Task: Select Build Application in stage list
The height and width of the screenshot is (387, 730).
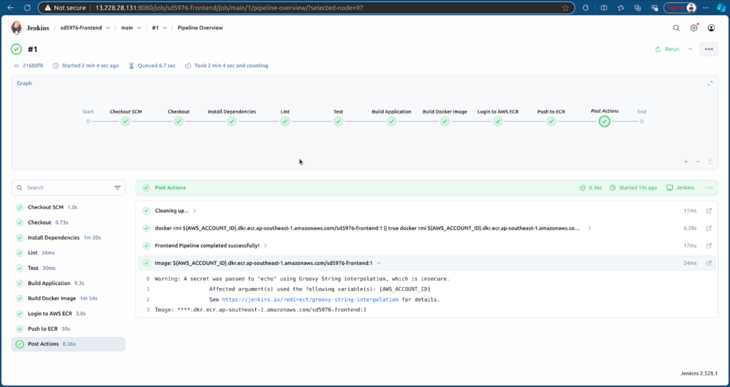Action: (x=48, y=283)
